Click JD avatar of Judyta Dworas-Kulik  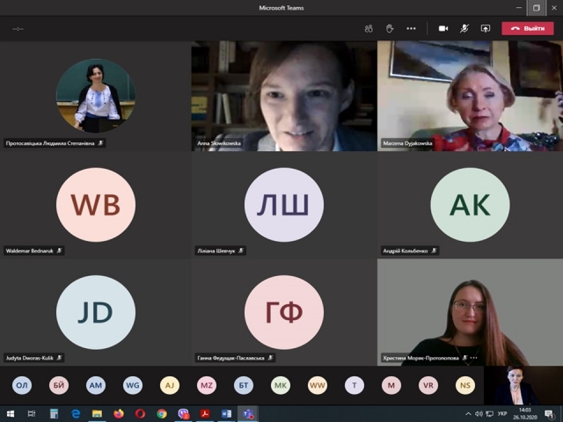click(96, 312)
